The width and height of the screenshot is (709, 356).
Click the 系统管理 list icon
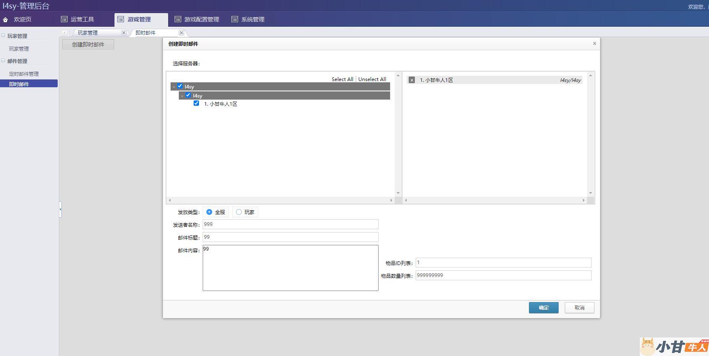(x=235, y=19)
